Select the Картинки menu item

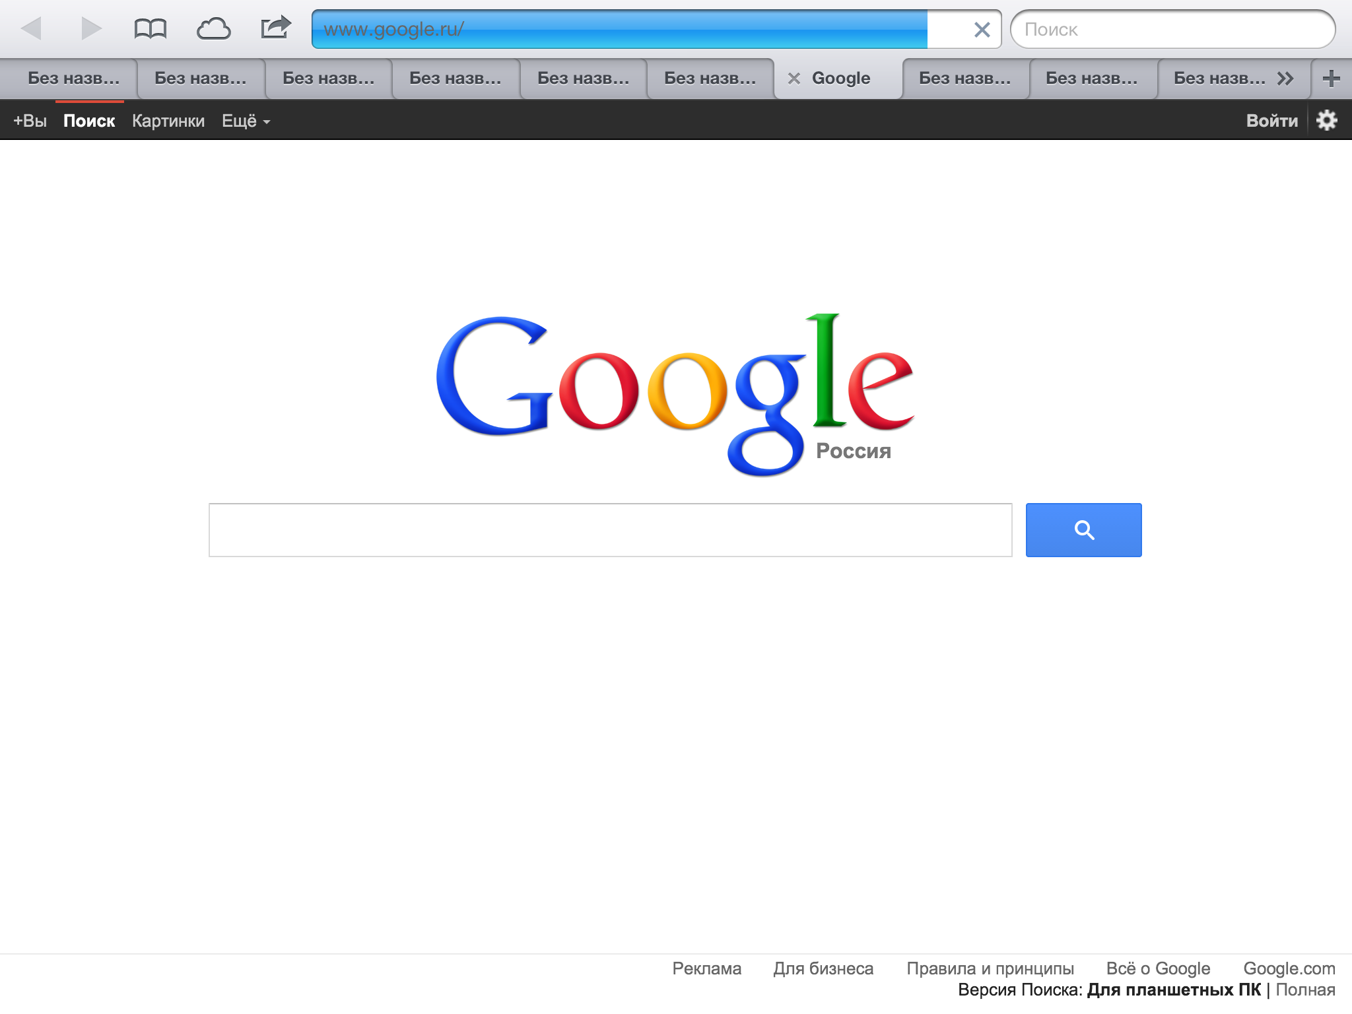tap(168, 121)
